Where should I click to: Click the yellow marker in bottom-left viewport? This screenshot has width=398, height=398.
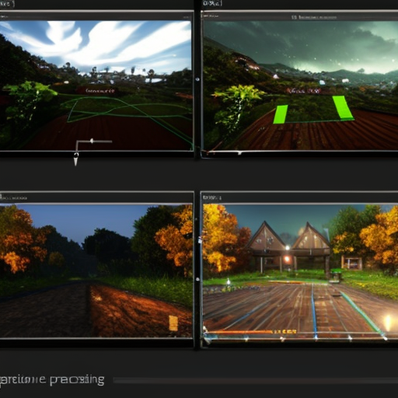pos(173,323)
